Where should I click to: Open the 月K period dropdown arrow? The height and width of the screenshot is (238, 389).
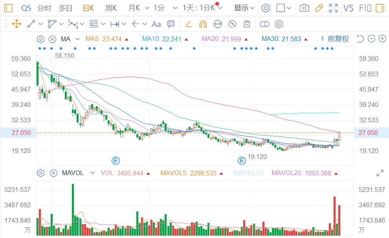click(x=147, y=8)
